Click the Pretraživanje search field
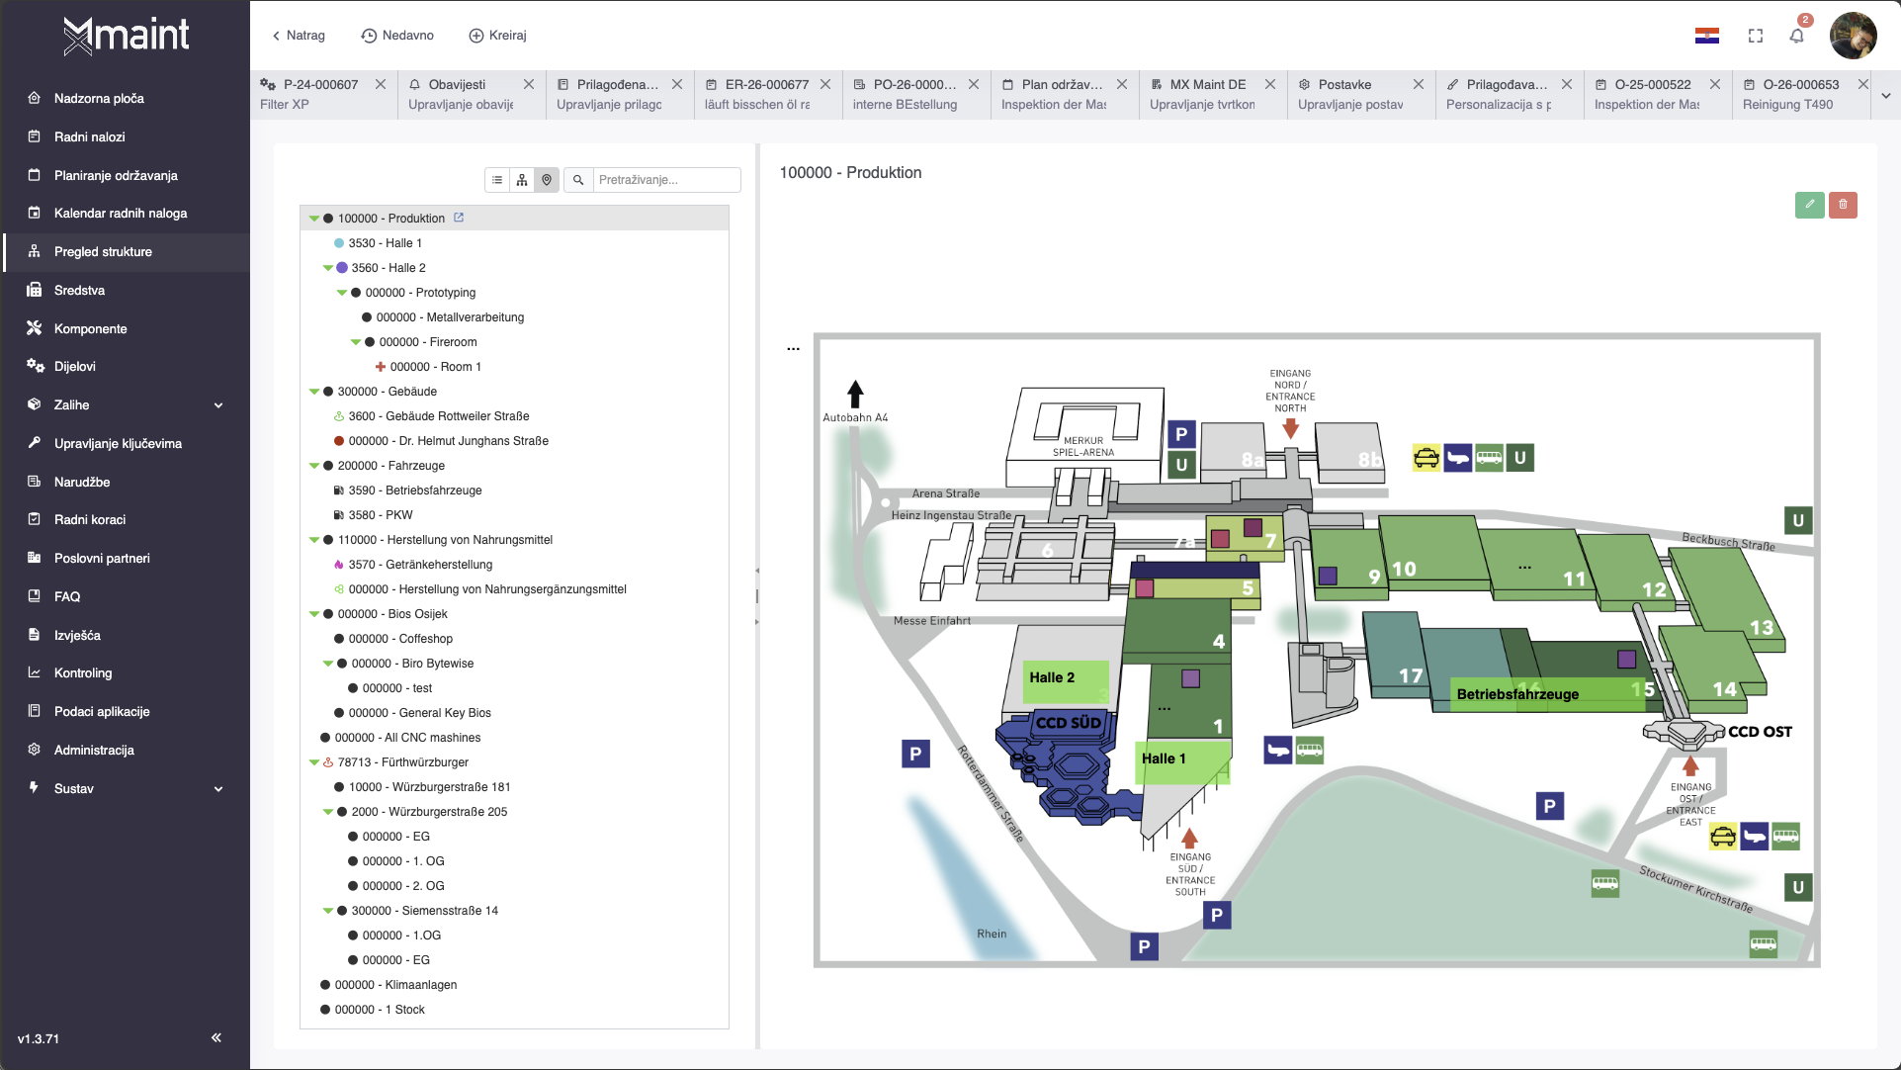This screenshot has height=1070, width=1901. [x=665, y=180]
